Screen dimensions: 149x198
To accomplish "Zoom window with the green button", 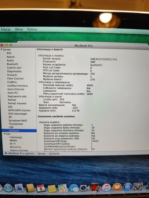I will (x=11, y=45).
